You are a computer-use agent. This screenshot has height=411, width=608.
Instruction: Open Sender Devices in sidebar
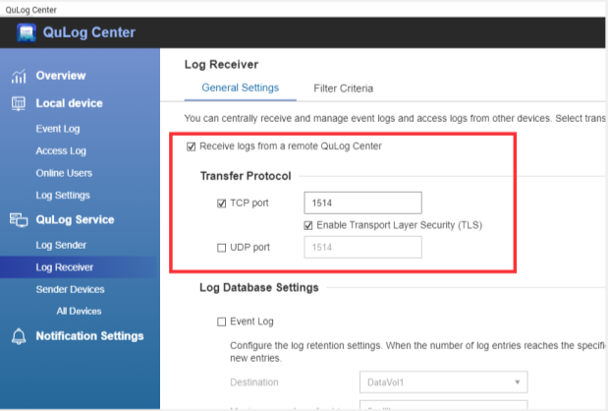70,289
